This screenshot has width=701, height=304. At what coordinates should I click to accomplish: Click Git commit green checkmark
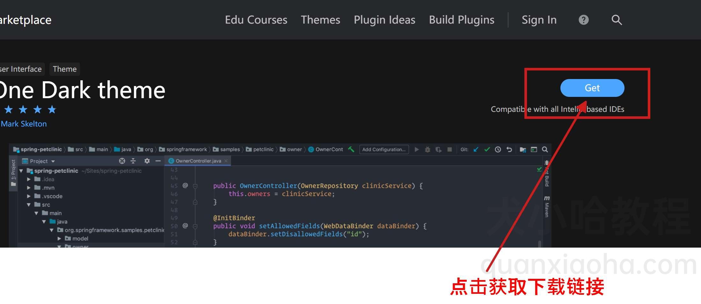(x=487, y=149)
